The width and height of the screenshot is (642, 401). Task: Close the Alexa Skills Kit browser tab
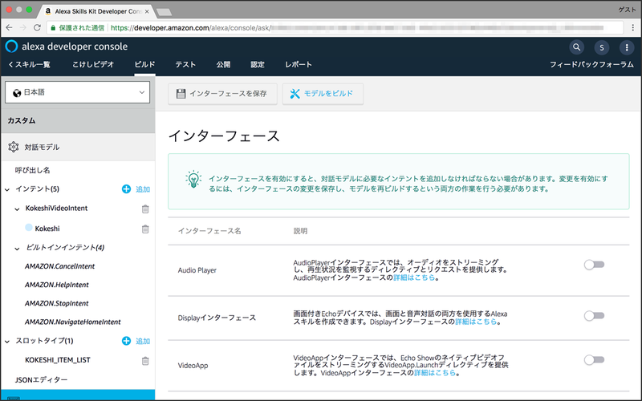147,11
